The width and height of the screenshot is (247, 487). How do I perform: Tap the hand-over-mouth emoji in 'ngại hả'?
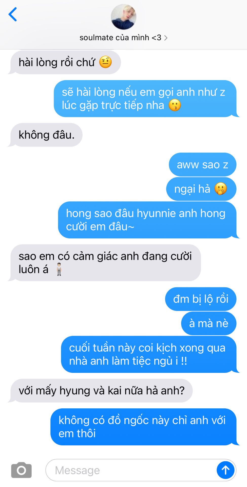coord(221,189)
